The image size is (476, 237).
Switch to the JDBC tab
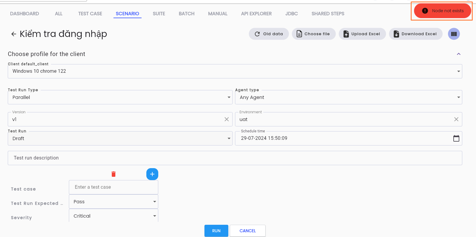(292, 14)
